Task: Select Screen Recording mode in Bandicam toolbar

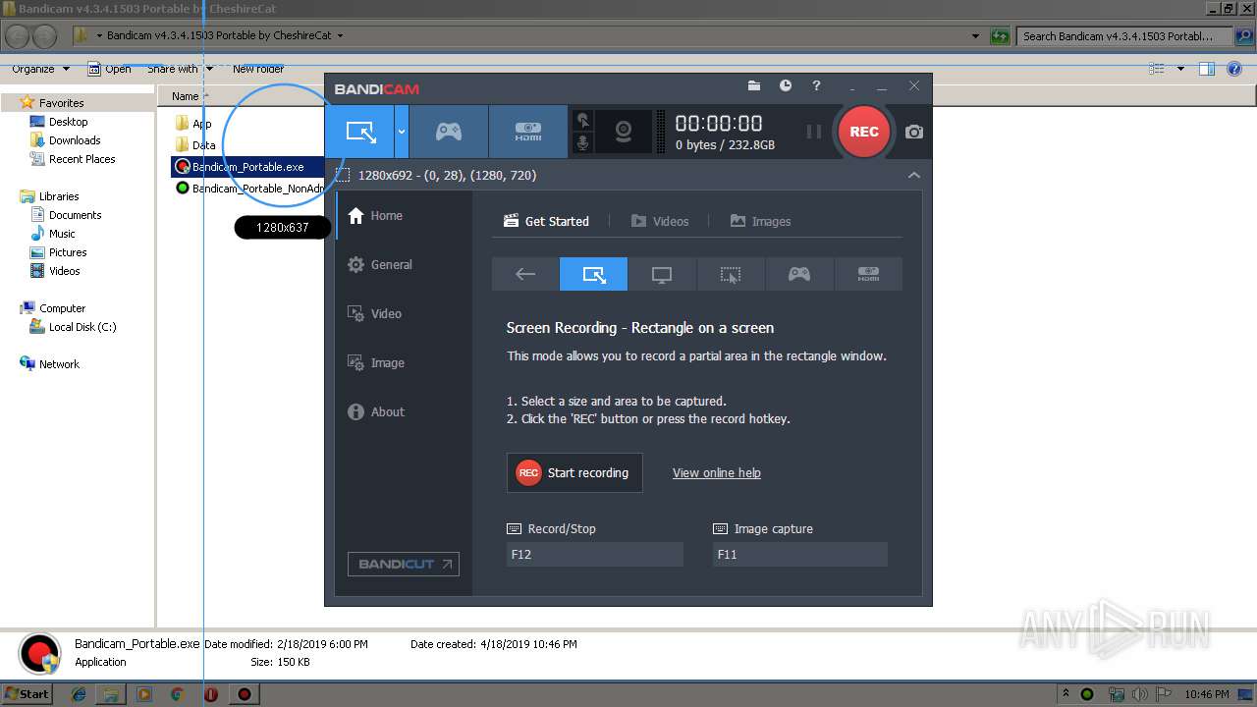Action: 360,132
